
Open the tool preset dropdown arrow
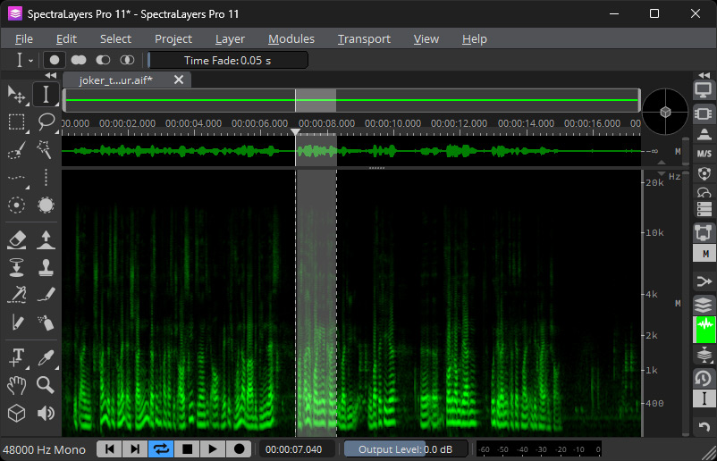click(x=31, y=60)
